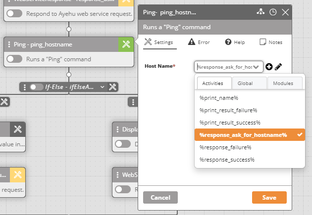Open the Notes tab

click(x=271, y=43)
